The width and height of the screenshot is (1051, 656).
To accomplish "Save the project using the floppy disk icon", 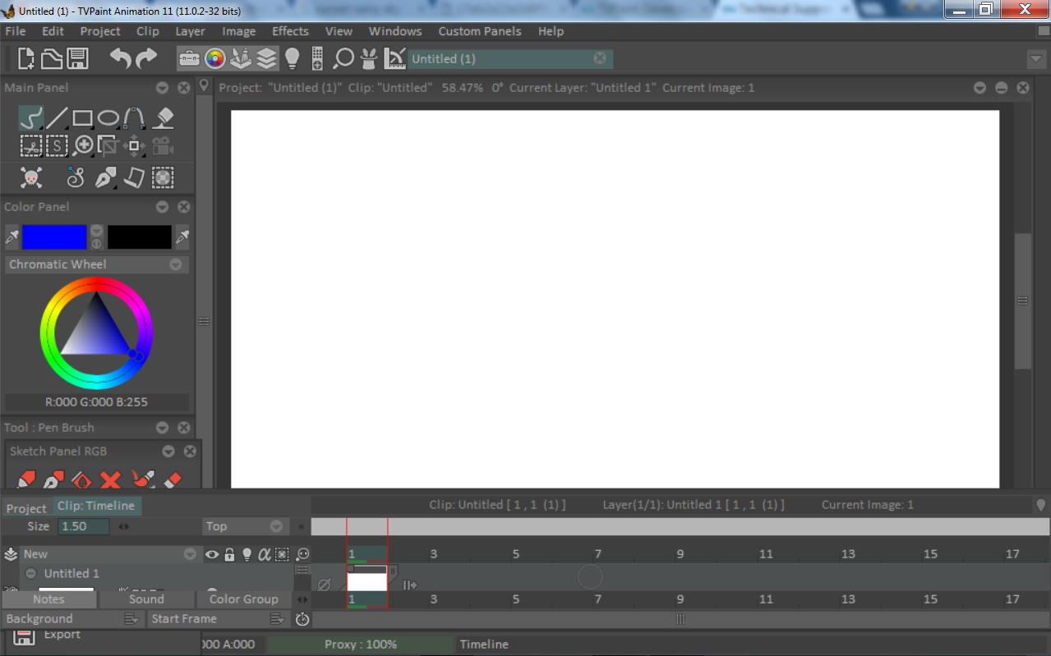I will (x=77, y=58).
